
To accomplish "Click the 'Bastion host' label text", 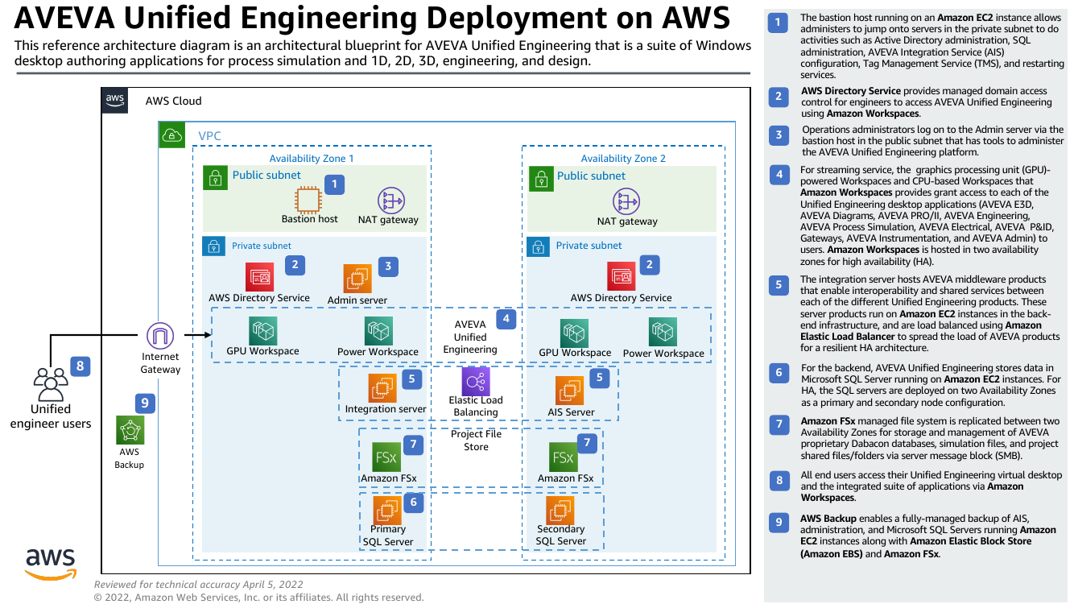I will pyautogui.click(x=310, y=219).
